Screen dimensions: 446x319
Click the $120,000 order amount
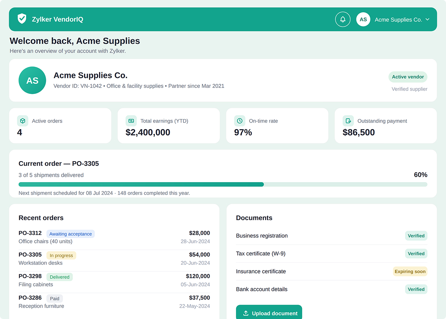(198, 276)
